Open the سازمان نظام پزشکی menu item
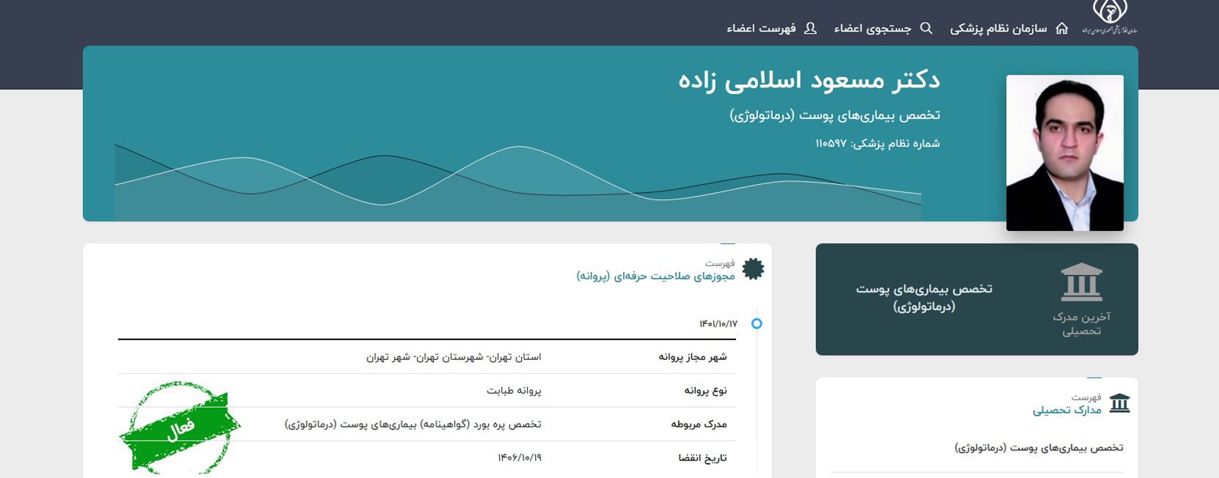Image resolution: width=1219 pixels, height=478 pixels. 998,29
